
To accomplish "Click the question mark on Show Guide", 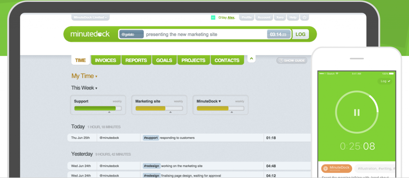I will pos(281,61).
